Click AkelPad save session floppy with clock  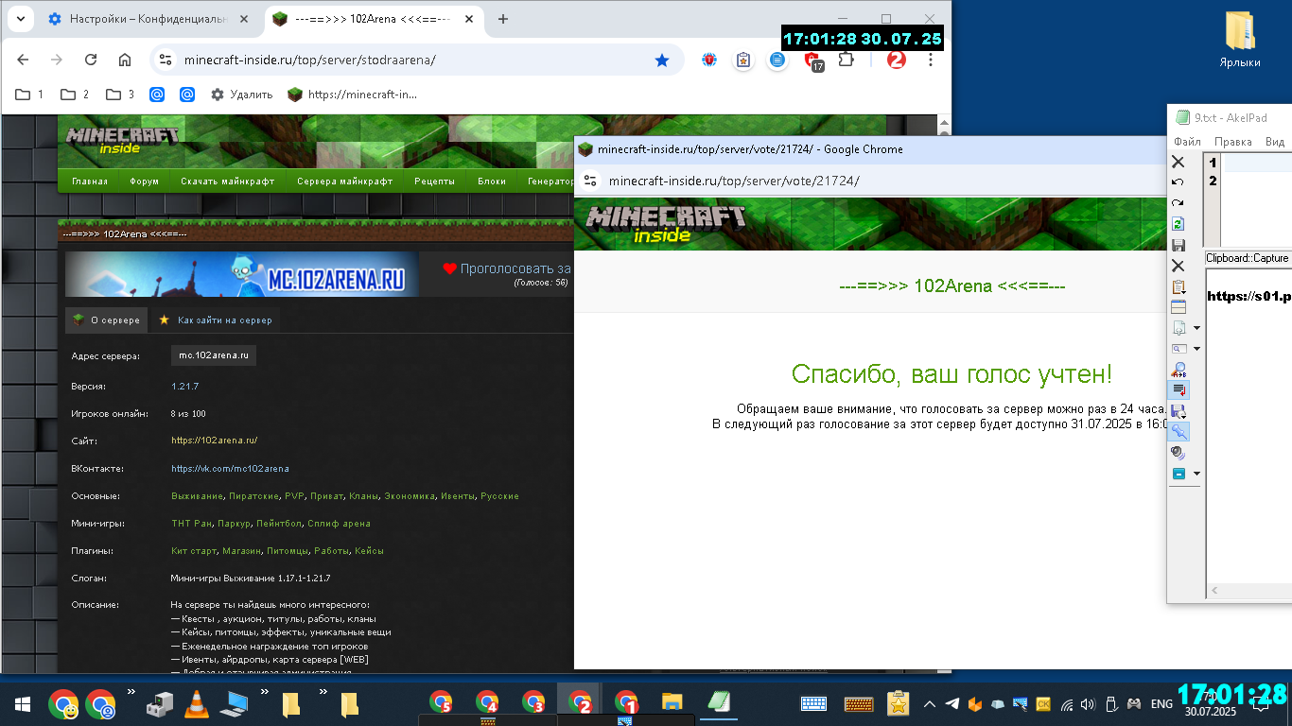point(1179,411)
